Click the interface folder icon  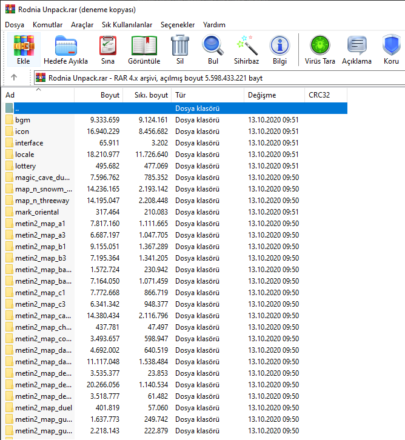(9, 143)
